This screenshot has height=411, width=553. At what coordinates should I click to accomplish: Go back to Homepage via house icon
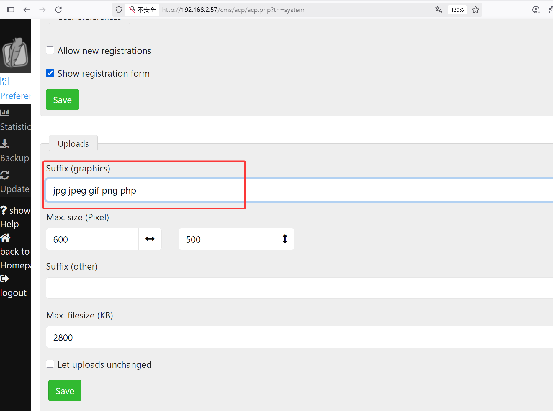click(x=5, y=237)
